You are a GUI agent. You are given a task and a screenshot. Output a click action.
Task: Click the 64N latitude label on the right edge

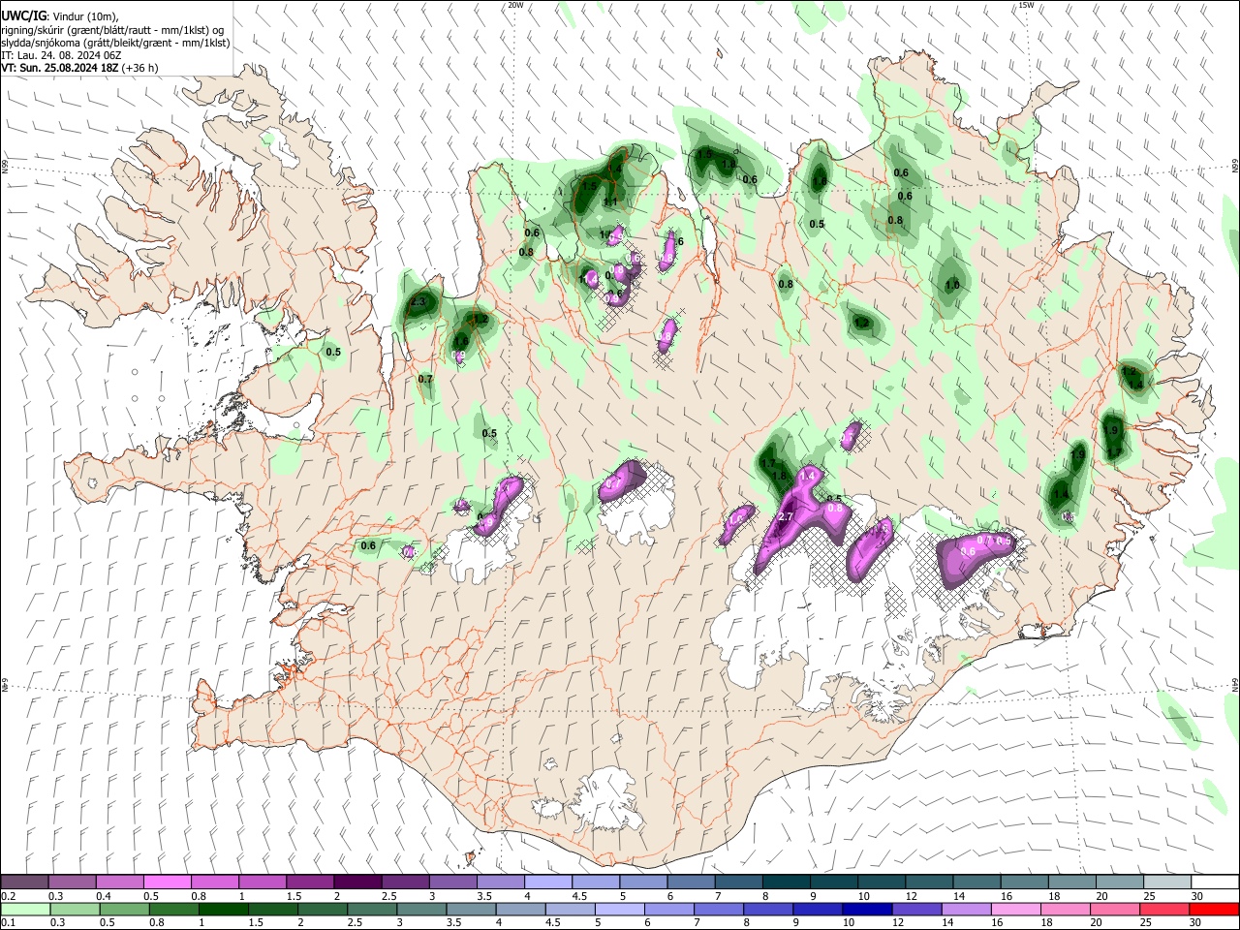(1235, 684)
